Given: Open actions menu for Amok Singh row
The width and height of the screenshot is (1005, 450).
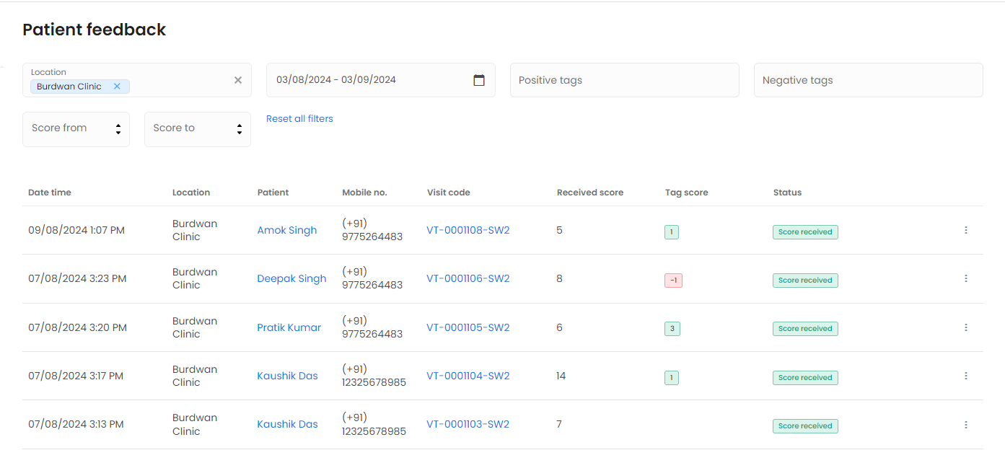Looking at the screenshot, I should coord(965,231).
